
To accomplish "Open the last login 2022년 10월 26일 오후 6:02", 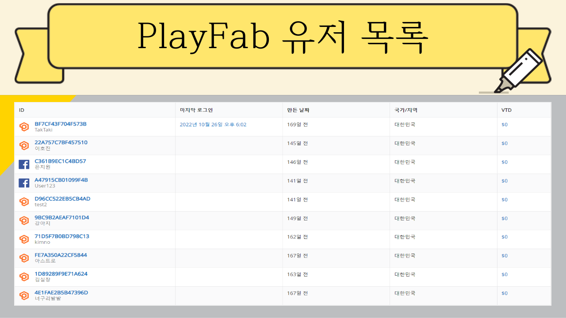I will point(213,125).
